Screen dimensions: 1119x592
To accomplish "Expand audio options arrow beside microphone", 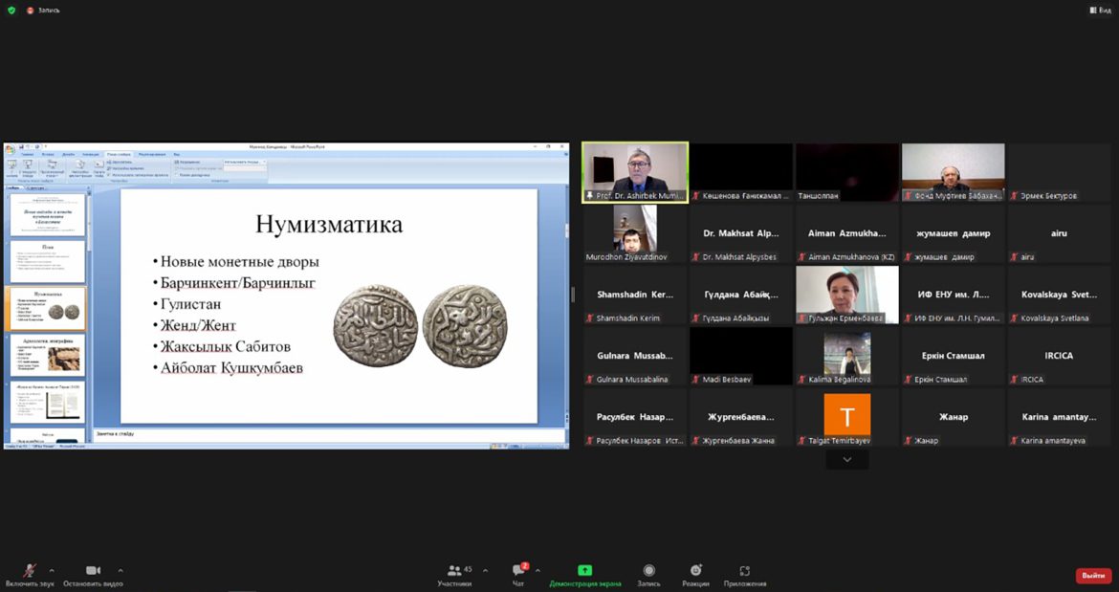I will [x=52, y=570].
